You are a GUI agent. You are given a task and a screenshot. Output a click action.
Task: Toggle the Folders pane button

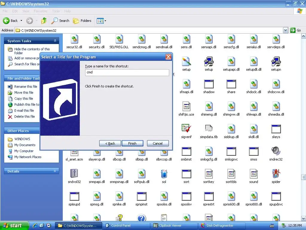point(82,21)
